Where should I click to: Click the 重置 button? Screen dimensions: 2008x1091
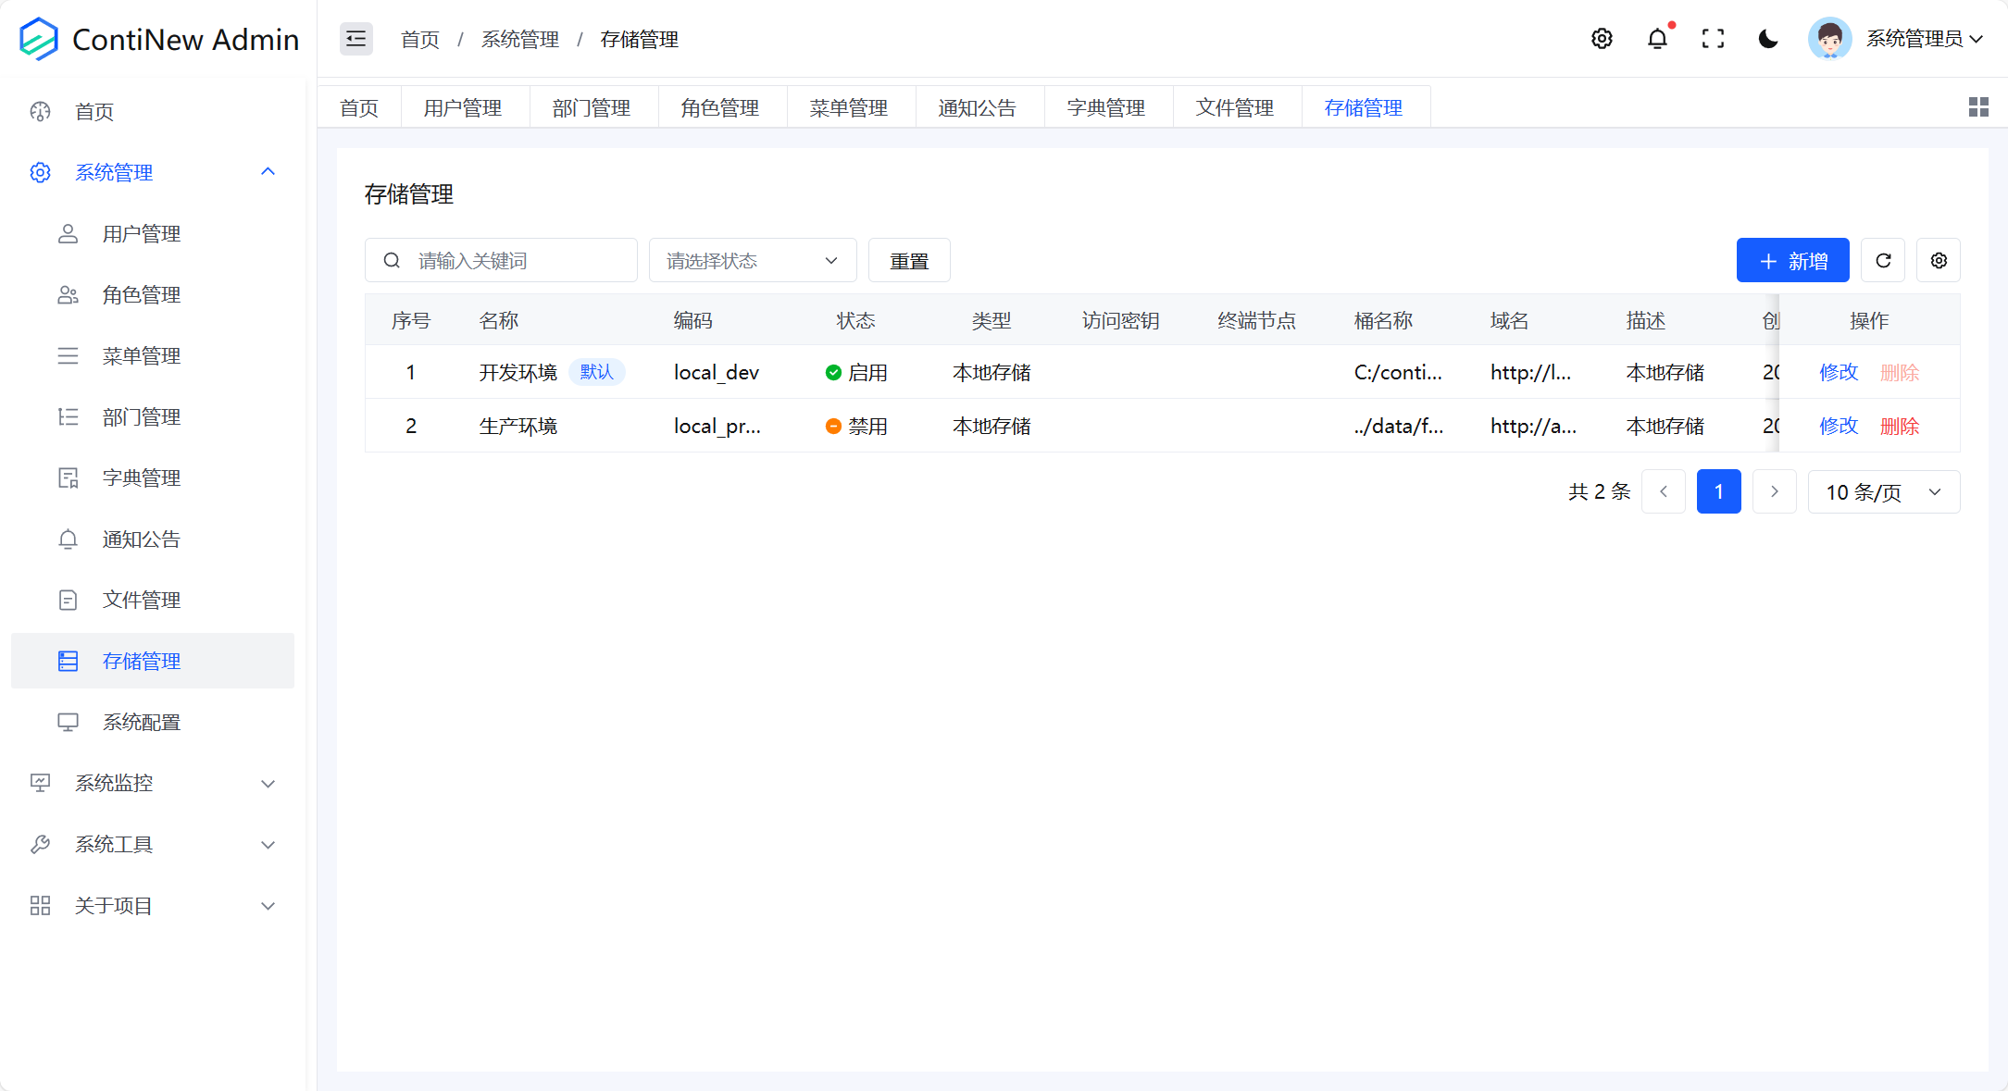908,261
